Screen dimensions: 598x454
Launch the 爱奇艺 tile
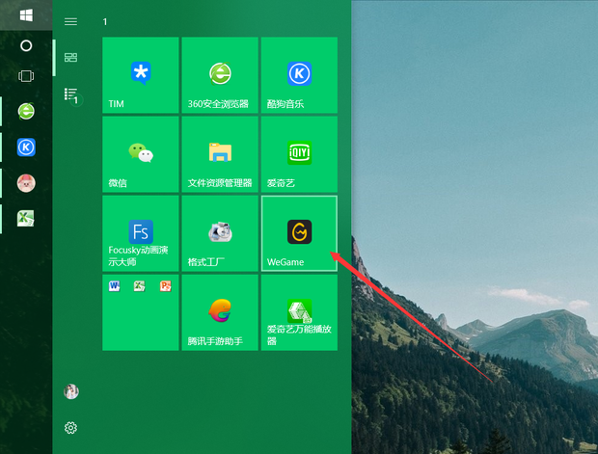pos(299,154)
